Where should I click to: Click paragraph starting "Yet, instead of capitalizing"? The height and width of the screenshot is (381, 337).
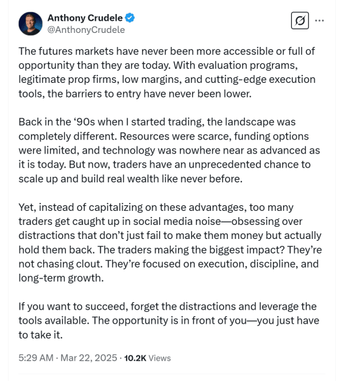coord(170,243)
